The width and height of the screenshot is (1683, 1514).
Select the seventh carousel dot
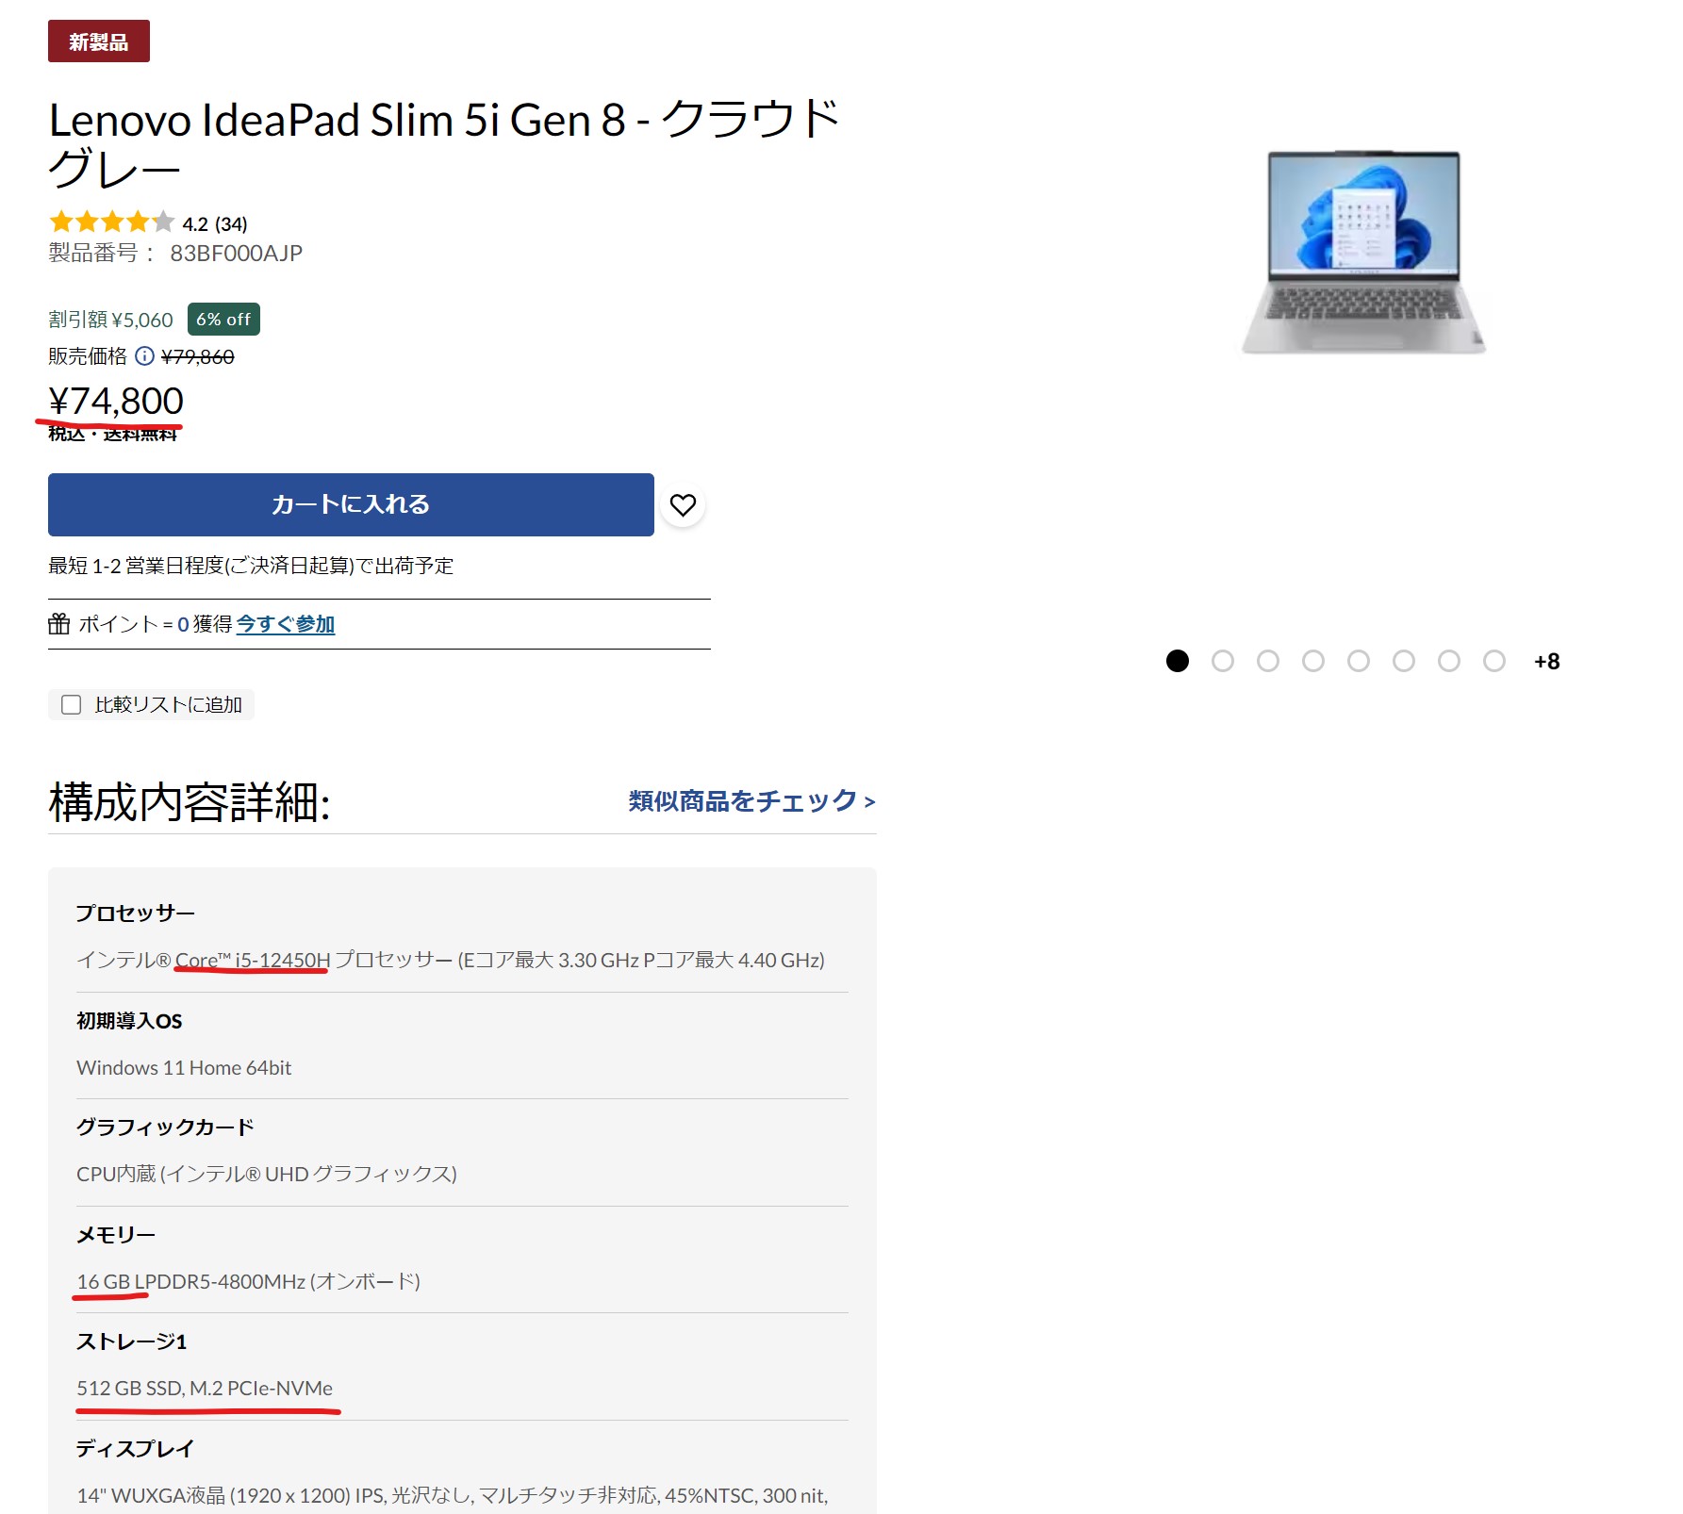coord(1449,661)
